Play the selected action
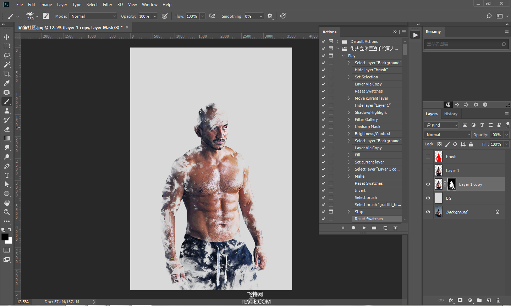 click(x=364, y=228)
